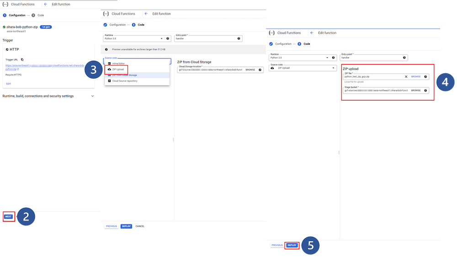The image size is (457, 257).
Task: Click back arrow in ZIP from Cloud Storage screen
Action: pyautogui.click(x=146, y=14)
